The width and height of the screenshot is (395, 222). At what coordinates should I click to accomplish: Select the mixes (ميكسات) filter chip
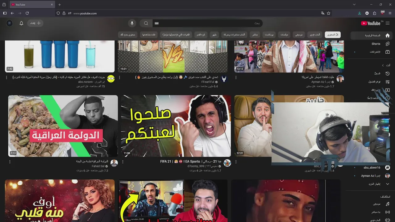(x=284, y=35)
